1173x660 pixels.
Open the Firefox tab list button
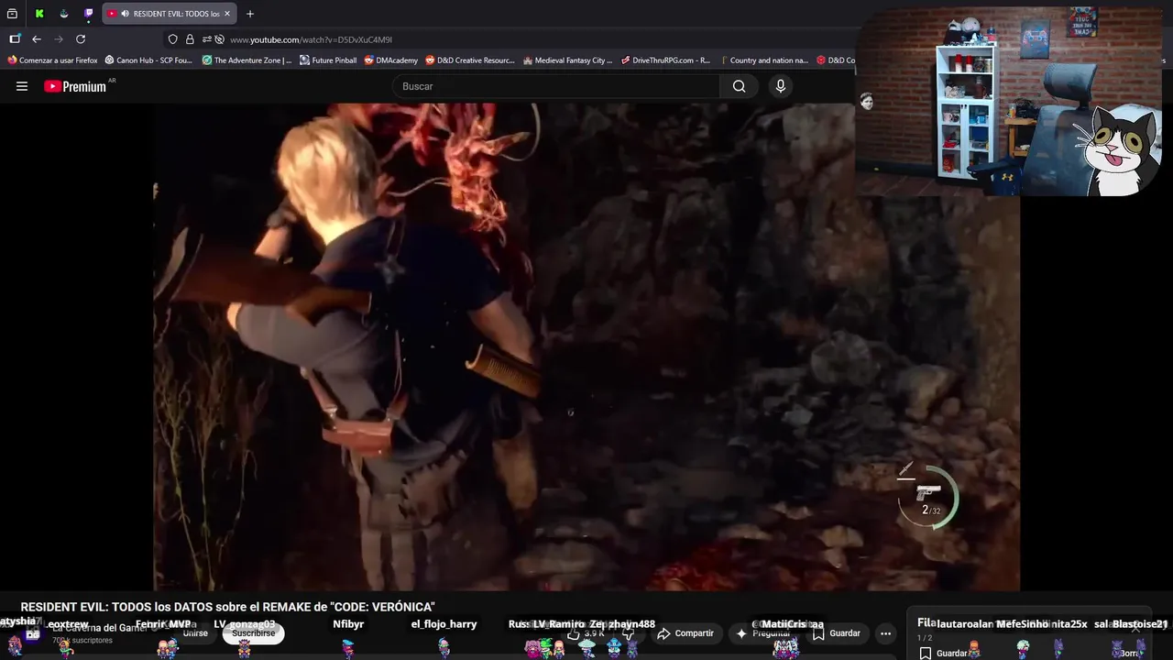click(12, 14)
